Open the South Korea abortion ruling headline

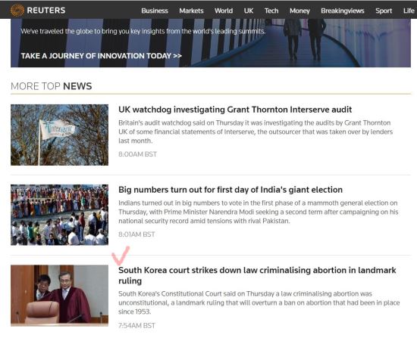257,275
